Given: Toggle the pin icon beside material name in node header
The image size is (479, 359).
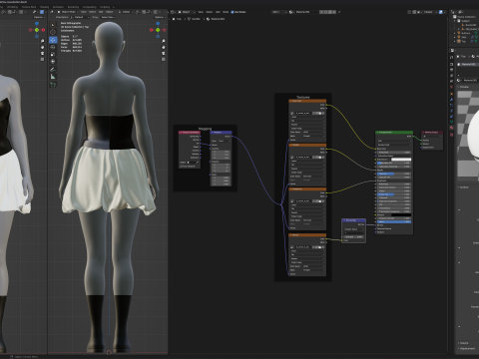Looking at the screenshot, I should tap(339, 12).
